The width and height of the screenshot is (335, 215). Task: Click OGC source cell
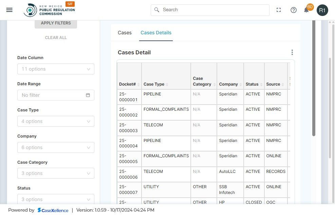(271, 202)
